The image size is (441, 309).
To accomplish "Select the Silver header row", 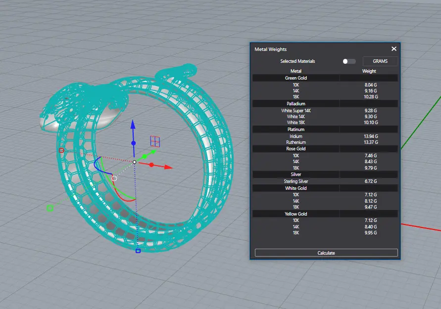I will (325, 175).
